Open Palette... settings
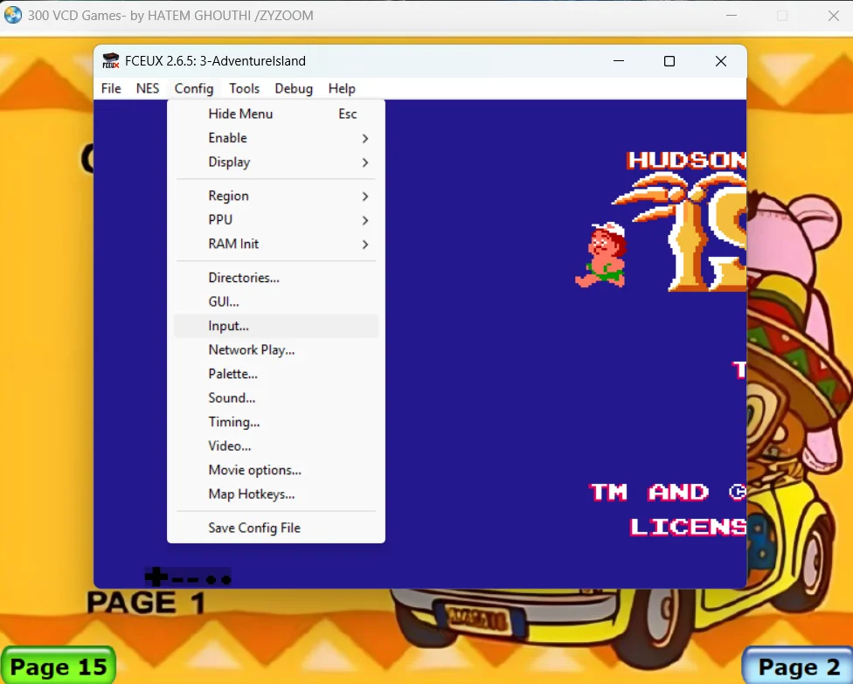853x684 pixels. tap(276, 374)
